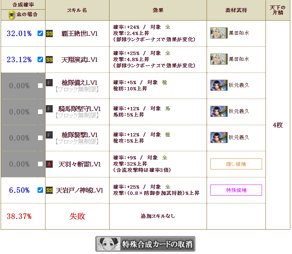
Task: Open 黒田如水 portrait in 覇王絶世 row
Action: (x=219, y=33)
